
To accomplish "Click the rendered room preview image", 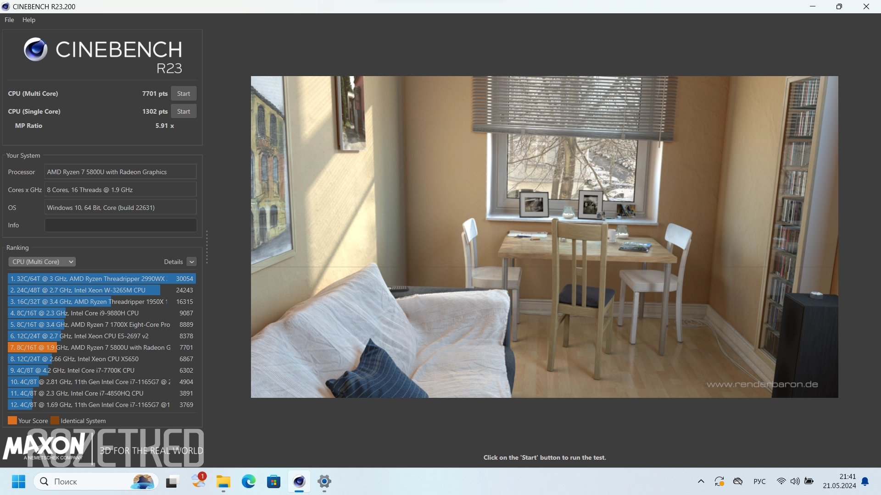I will coord(544,236).
